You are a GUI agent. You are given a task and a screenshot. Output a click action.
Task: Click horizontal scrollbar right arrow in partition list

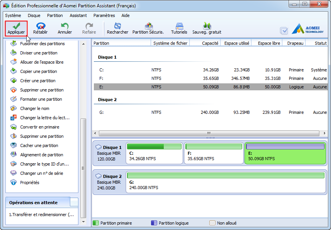[324, 134]
